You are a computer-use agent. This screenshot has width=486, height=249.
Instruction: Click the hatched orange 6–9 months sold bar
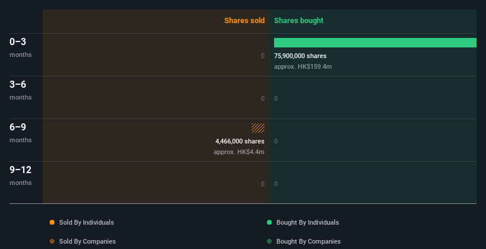[x=258, y=128]
